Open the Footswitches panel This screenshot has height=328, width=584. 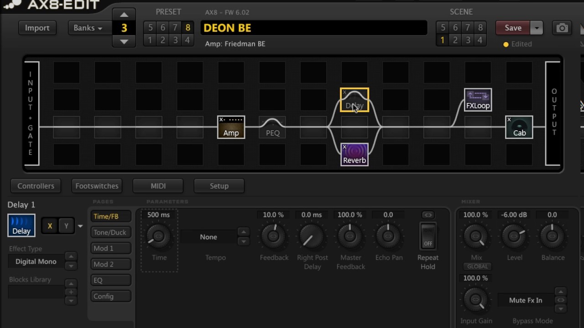pyautogui.click(x=97, y=186)
